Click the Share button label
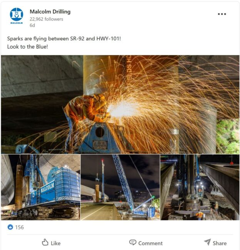This screenshot has width=240, height=250. [220, 243]
